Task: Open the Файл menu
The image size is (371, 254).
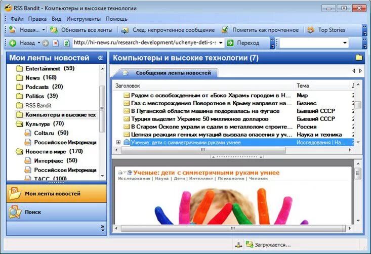Action: (17, 19)
